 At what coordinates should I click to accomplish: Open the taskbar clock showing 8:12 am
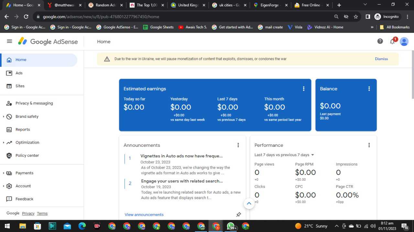[x=387, y=226]
